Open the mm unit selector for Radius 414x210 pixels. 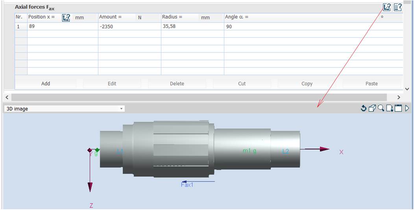tap(211, 18)
